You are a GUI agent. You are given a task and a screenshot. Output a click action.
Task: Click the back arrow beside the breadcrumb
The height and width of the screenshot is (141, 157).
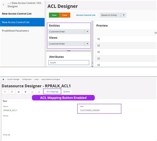tap(4, 5)
